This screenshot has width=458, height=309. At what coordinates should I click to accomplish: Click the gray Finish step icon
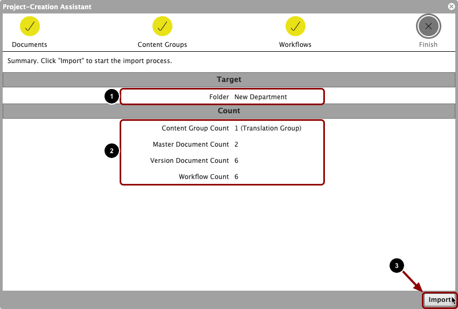428,26
